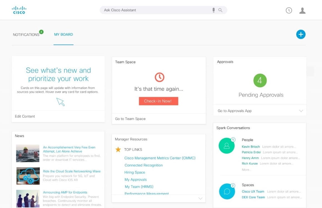Open Rich Kunze conversation
Image resolution: width=322 pixels, height=208 pixels.
tap(250, 164)
